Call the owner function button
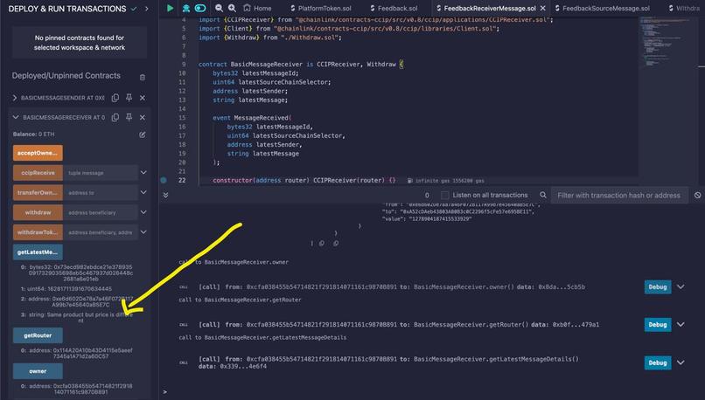The width and height of the screenshot is (705, 400). click(x=38, y=371)
